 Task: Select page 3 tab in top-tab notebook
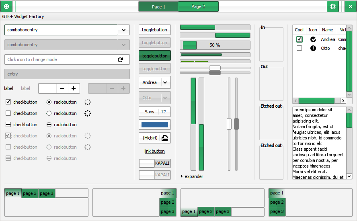coord(47,193)
